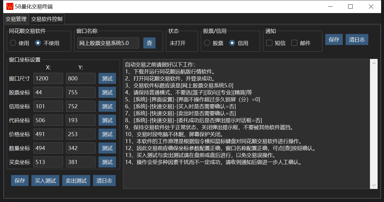Click the top 保存 button next to 通知
Image resolution: width=384 pixels, height=202 pixels.
[334, 39]
